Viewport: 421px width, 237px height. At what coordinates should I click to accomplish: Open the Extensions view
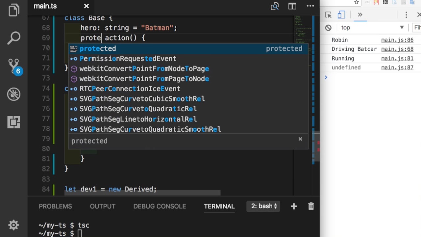(14, 122)
